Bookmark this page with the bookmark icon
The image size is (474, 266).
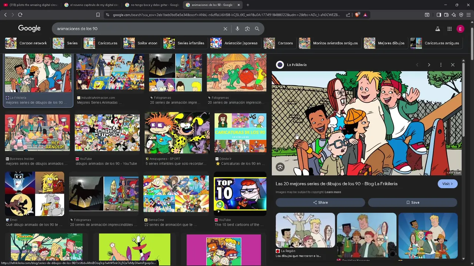[98, 15]
